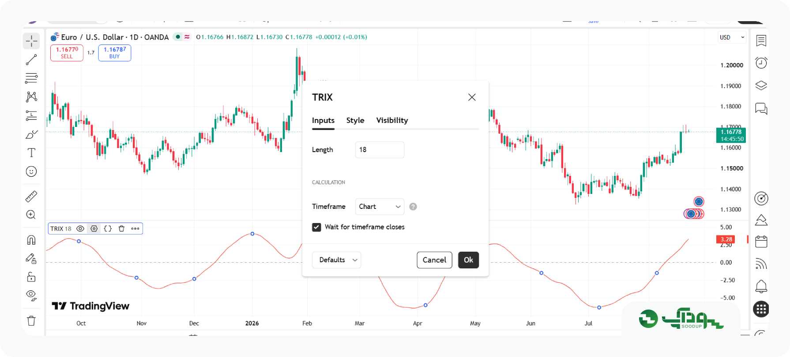Open the notifications bell panel
Viewport: 790px width, 357px height.
761,286
